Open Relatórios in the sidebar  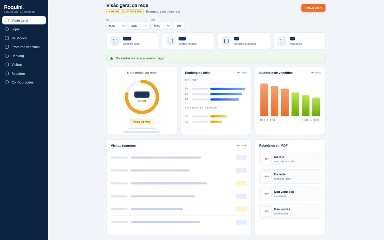(x=24, y=38)
